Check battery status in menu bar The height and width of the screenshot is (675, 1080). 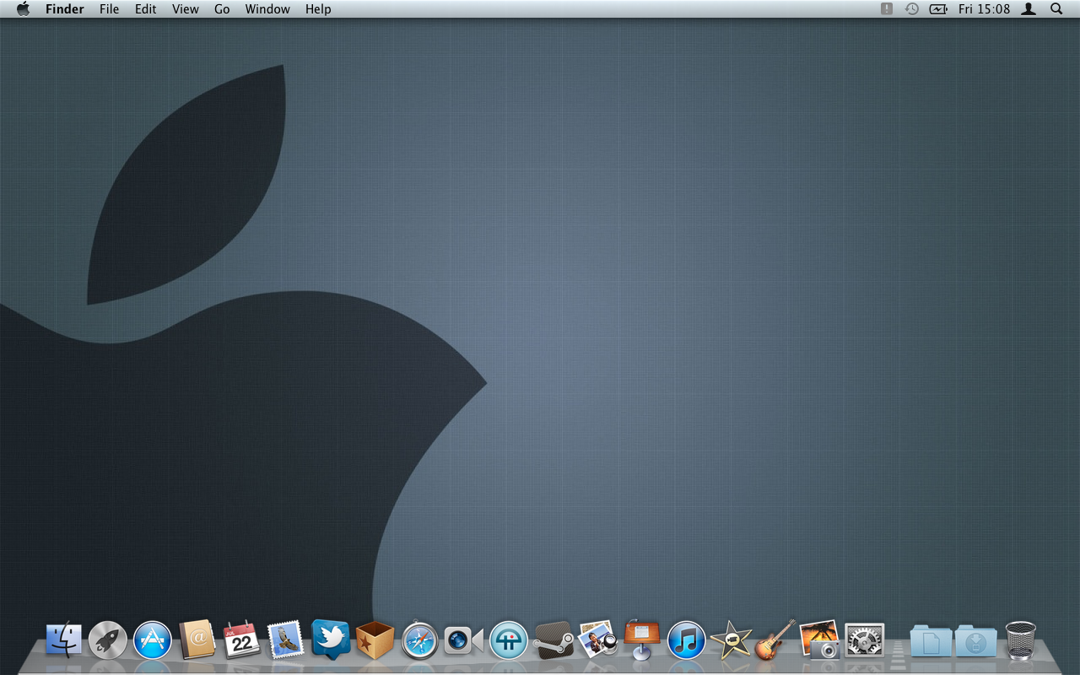tap(938, 9)
